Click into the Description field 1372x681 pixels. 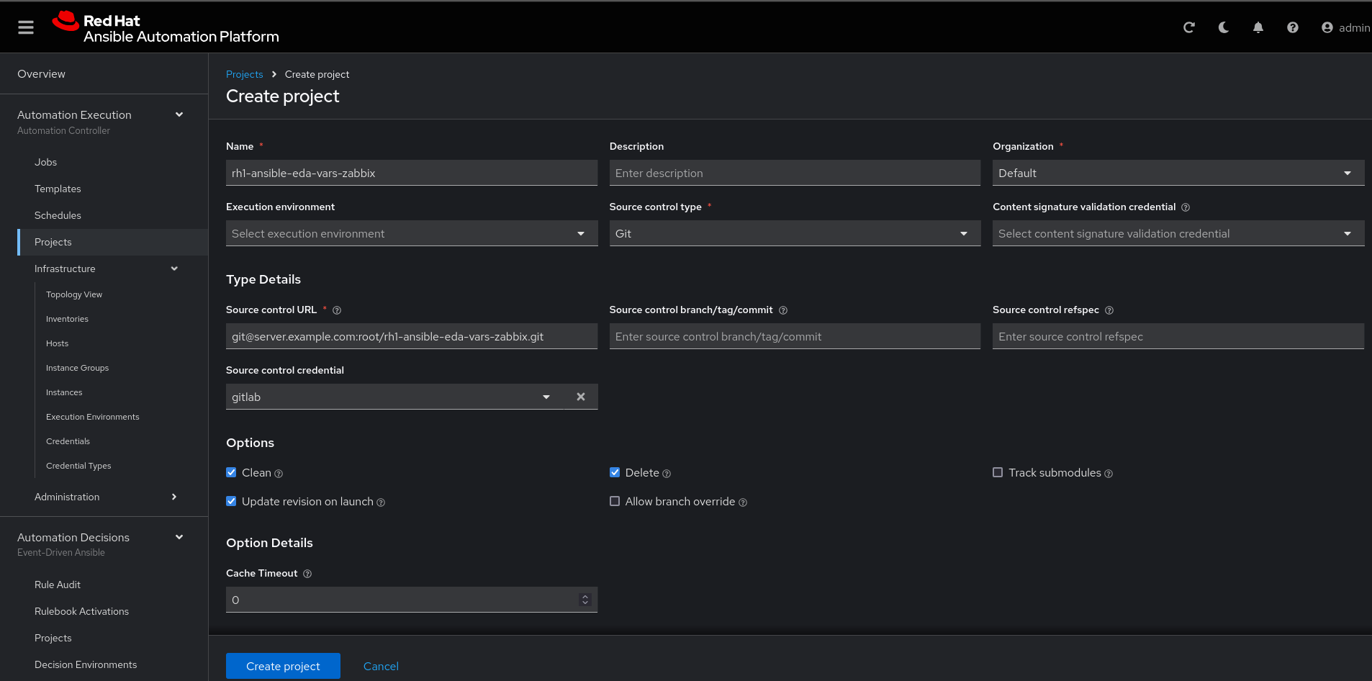click(795, 173)
